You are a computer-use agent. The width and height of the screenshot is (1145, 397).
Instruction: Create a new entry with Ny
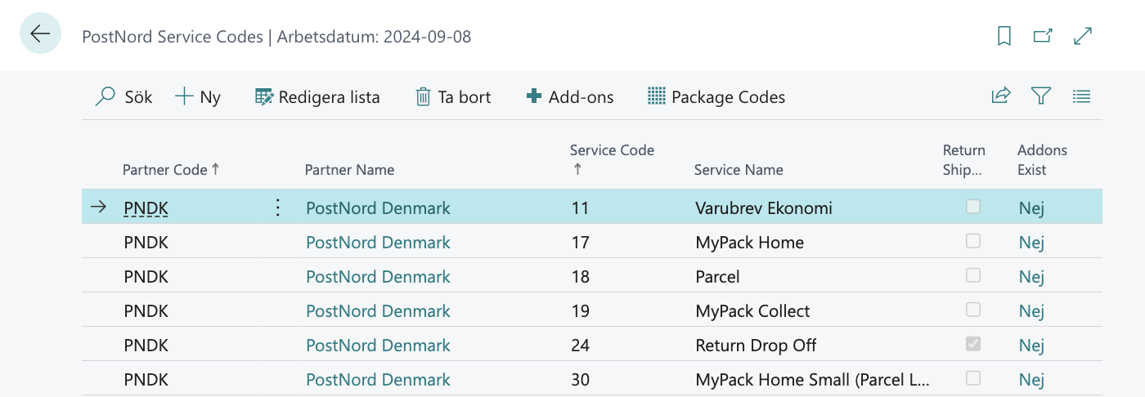click(x=198, y=97)
